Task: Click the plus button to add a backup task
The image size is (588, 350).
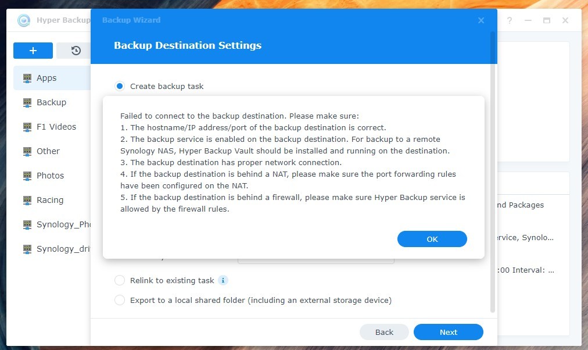Action: [33, 51]
